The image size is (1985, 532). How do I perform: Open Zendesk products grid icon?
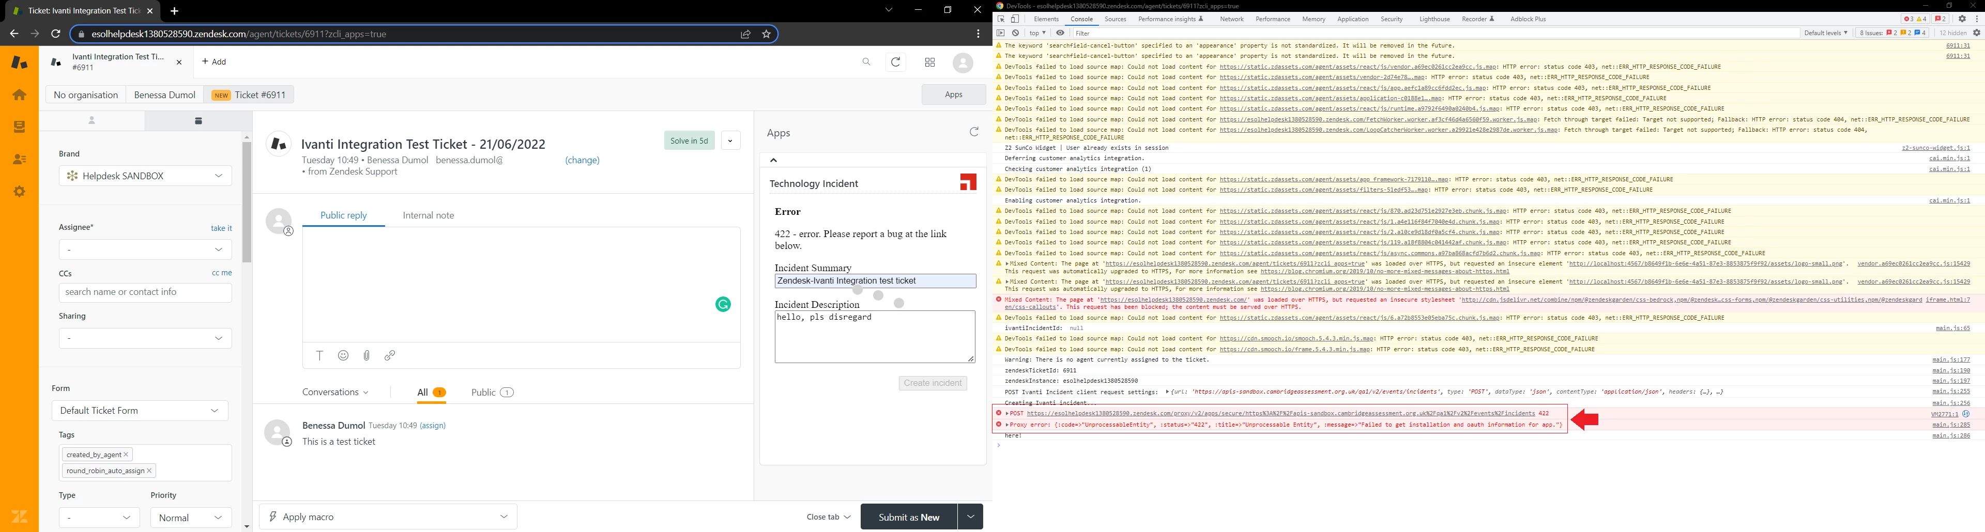pyautogui.click(x=930, y=62)
